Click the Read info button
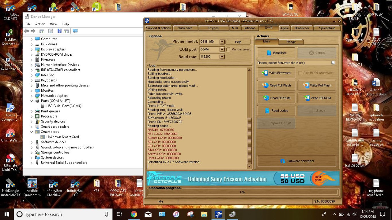392x220 pixels. click(x=276, y=53)
